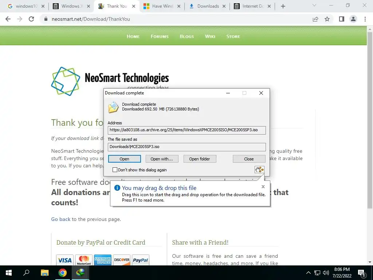Bookmark this page with star icon

327,19
